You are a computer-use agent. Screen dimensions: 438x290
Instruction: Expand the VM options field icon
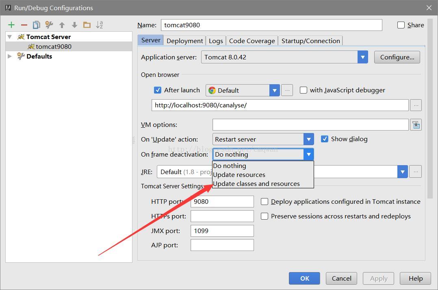click(416, 125)
